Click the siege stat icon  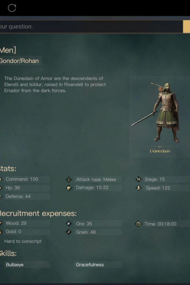pyautogui.click(x=138, y=180)
